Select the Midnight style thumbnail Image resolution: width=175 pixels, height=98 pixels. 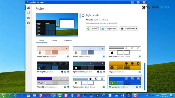click(53, 66)
